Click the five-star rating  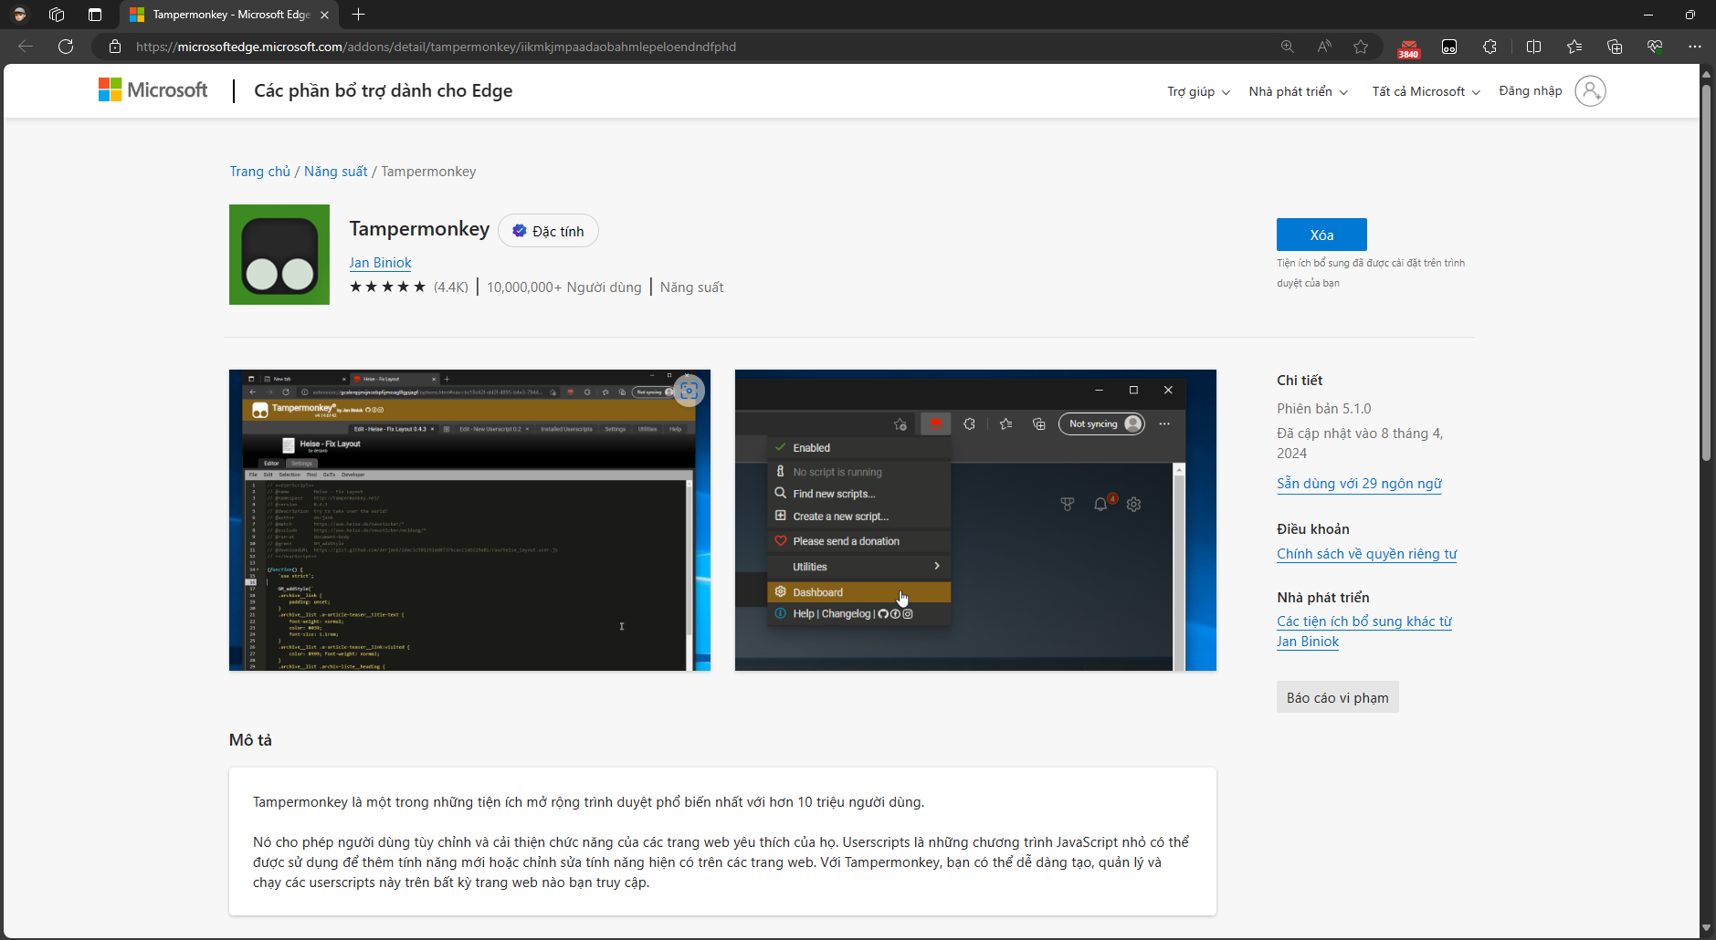pos(388,287)
